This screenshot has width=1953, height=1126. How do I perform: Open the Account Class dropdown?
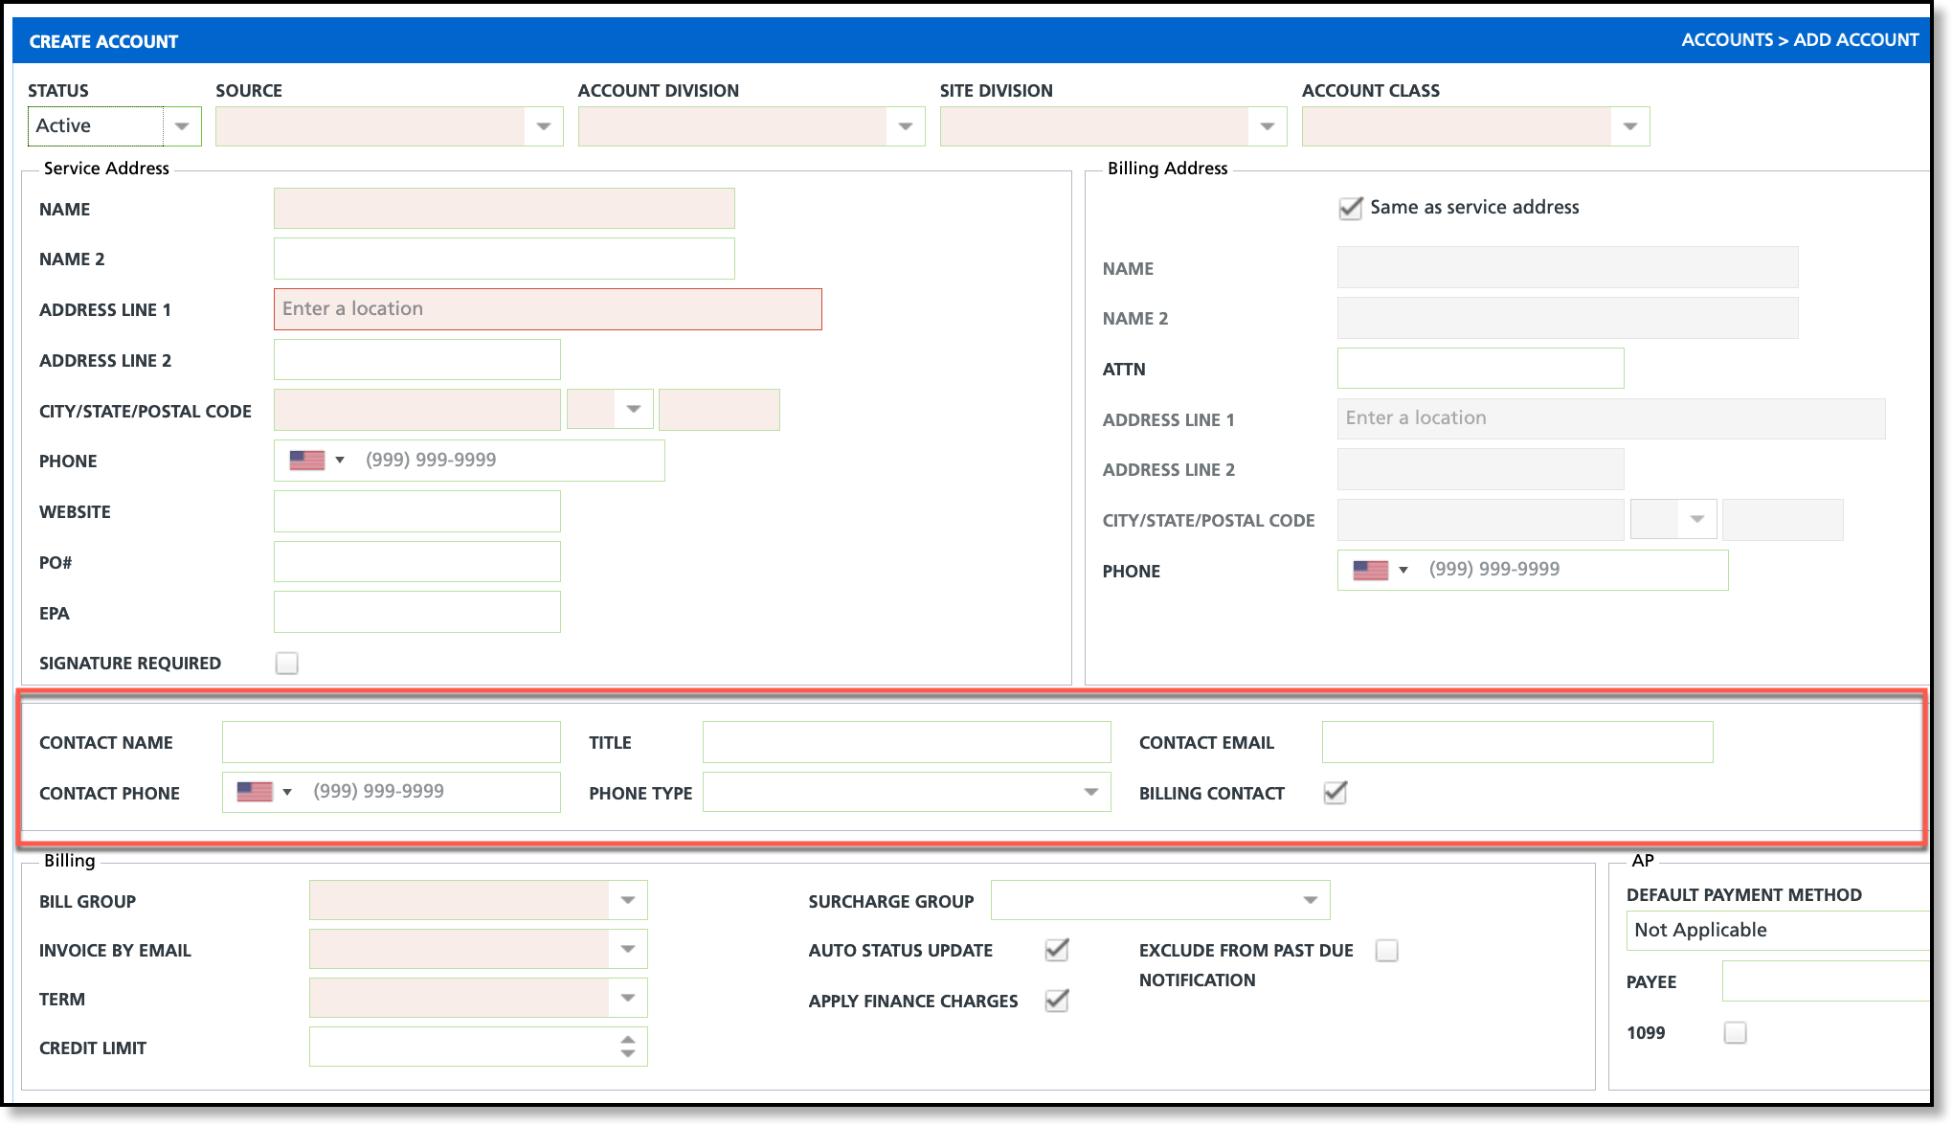click(1630, 126)
